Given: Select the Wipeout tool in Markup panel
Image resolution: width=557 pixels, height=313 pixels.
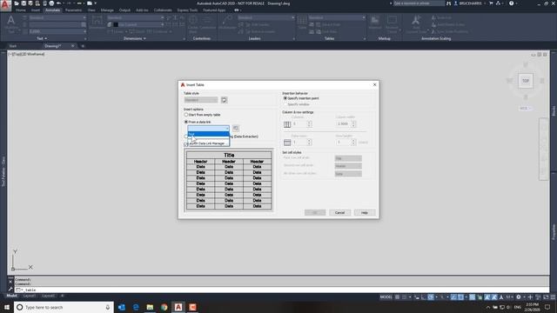Looking at the screenshot, I should [375, 23].
